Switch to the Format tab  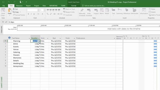coord(74,6)
